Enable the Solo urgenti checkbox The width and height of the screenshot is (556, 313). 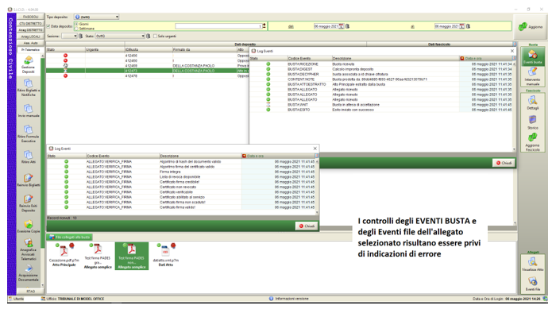click(155, 37)
